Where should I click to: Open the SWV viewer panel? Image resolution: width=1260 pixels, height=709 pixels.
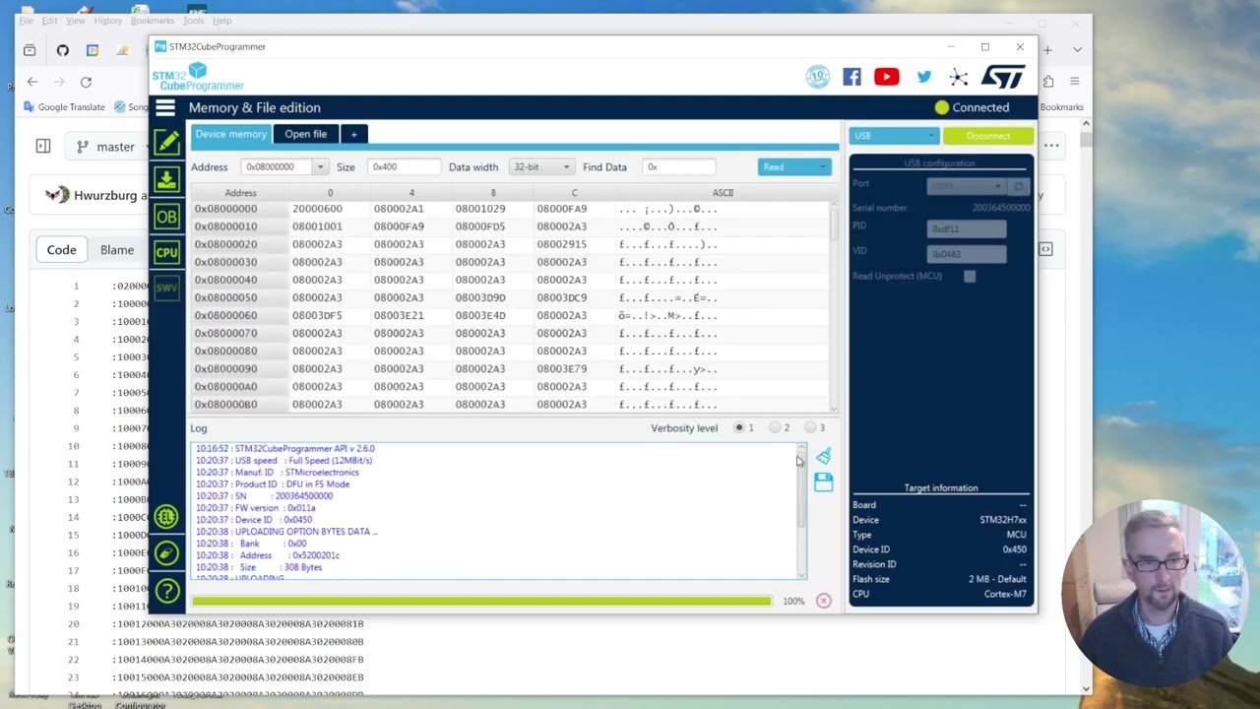point(166,288)
